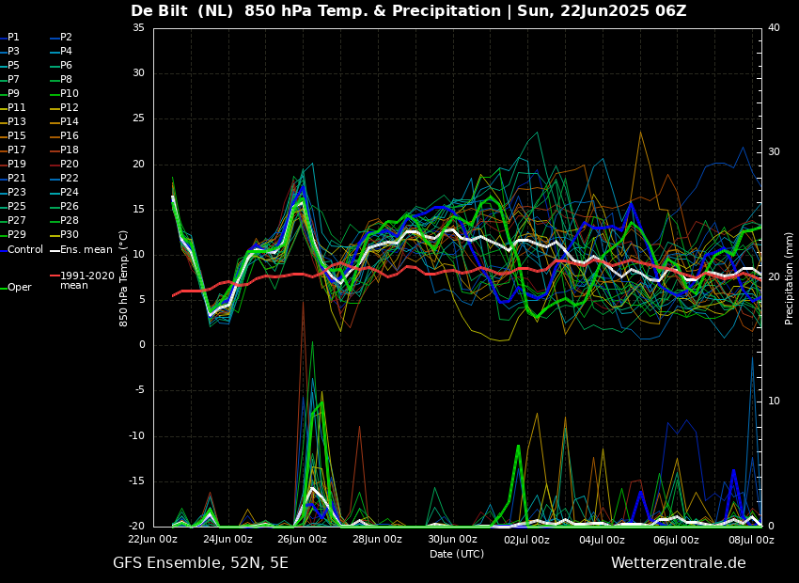Select the P27 legend entry
This screenshot has width=799, height=583.
click(13, 220)
